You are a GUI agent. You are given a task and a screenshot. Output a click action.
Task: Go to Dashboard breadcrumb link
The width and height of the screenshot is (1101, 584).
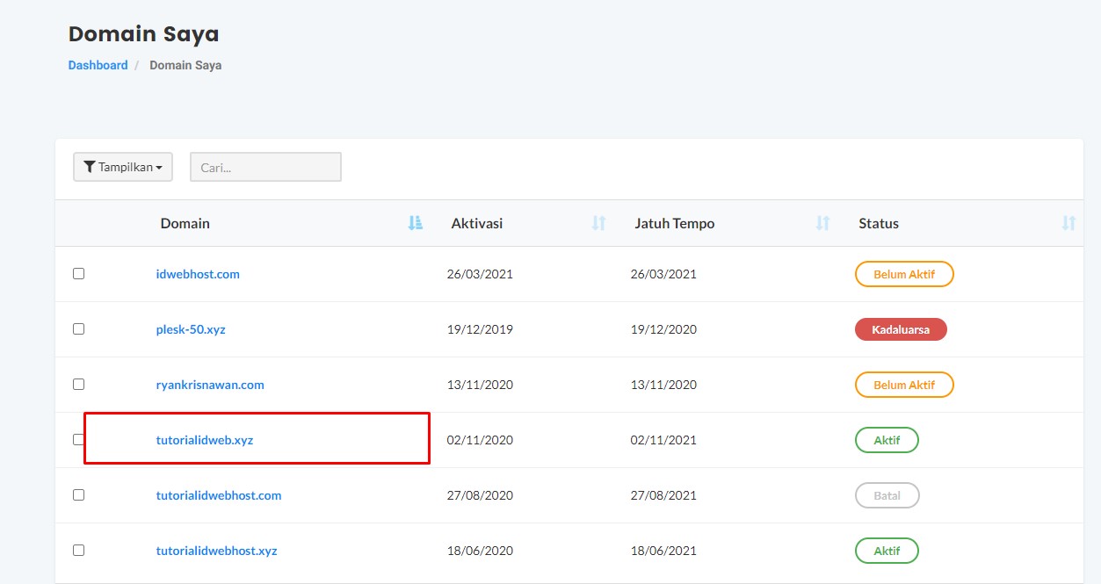pos(98,65)
